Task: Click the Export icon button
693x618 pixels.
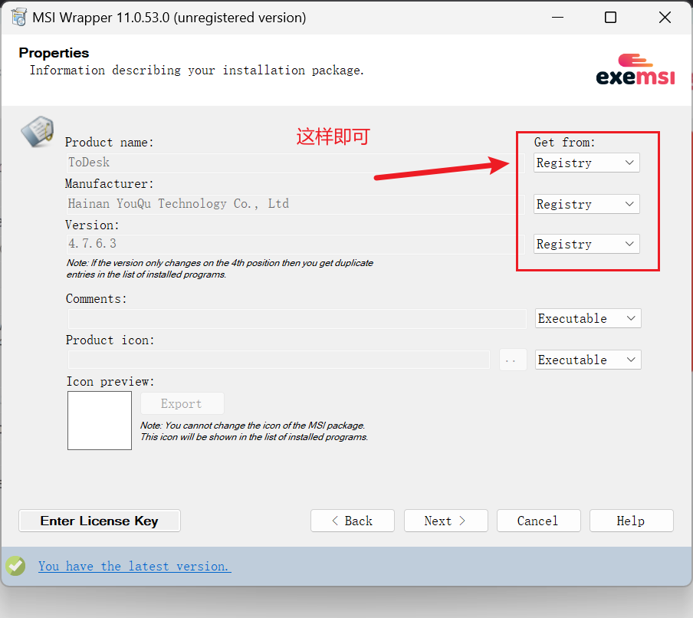Action: 182,403
